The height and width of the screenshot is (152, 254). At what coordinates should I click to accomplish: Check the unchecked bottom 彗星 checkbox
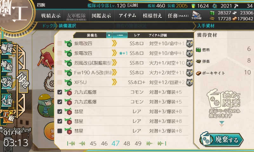tap(60, 131)
